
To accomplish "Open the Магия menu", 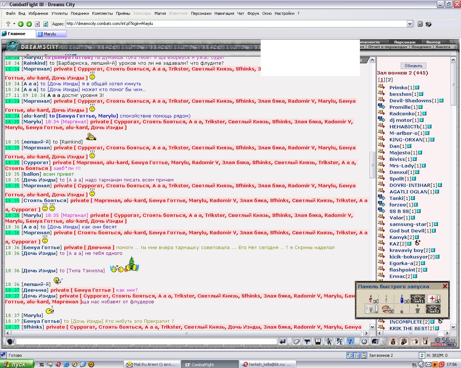I will point(160,13).
